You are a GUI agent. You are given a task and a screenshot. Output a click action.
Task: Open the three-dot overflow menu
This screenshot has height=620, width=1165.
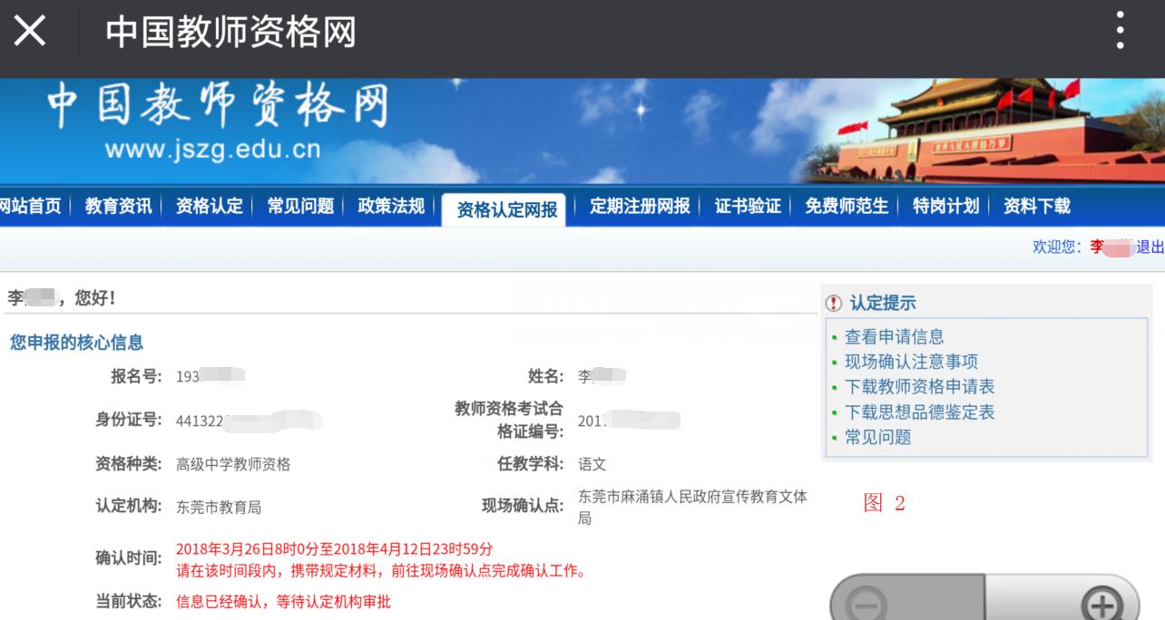(1121, 32)
